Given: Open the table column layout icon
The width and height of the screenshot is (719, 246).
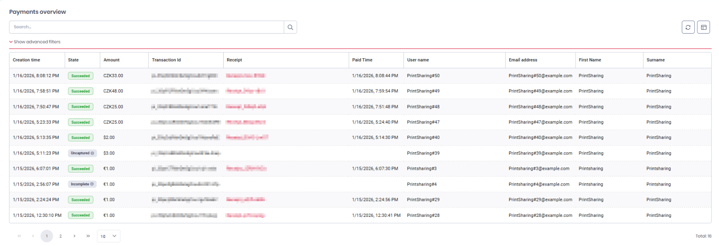Looking at the screenshot, I should [703, 27].
